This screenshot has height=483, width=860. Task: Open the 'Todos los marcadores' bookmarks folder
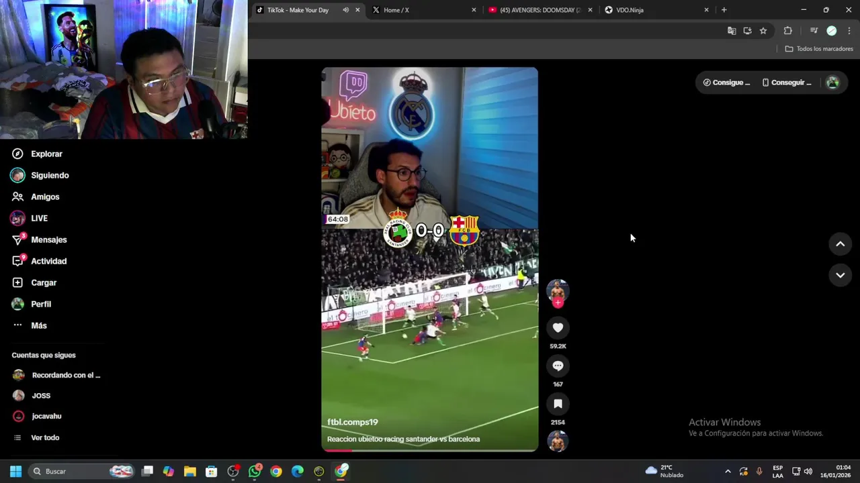pyautogui.click(x=819, y=49)
